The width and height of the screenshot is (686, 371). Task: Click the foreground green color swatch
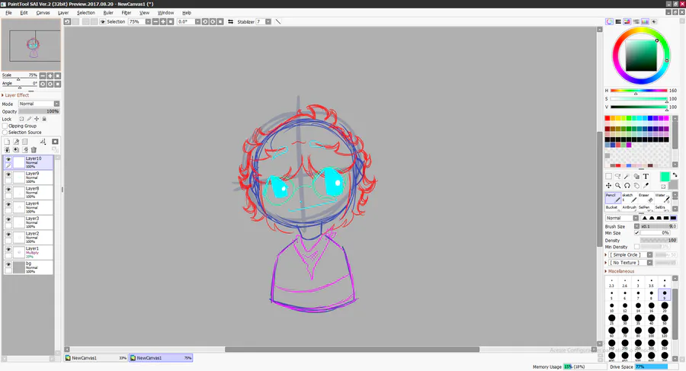[665, 177]
